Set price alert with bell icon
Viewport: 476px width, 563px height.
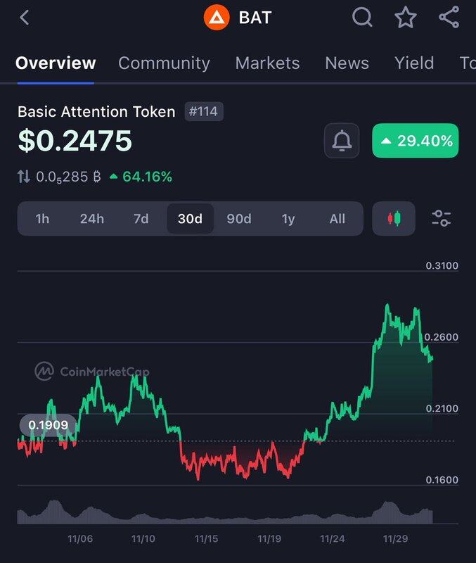pos(342,141)
